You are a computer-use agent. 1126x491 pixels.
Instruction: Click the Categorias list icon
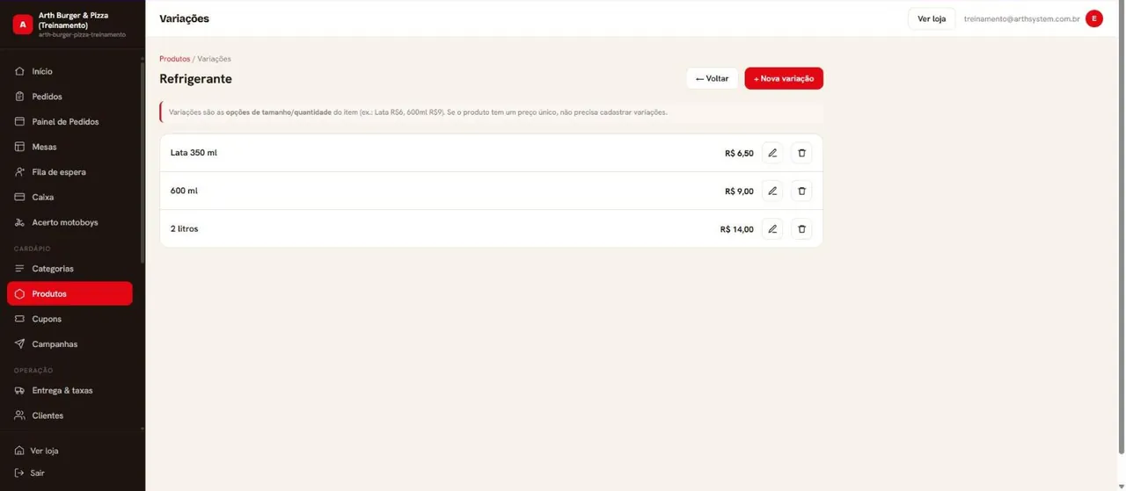(x=19, y=268)
